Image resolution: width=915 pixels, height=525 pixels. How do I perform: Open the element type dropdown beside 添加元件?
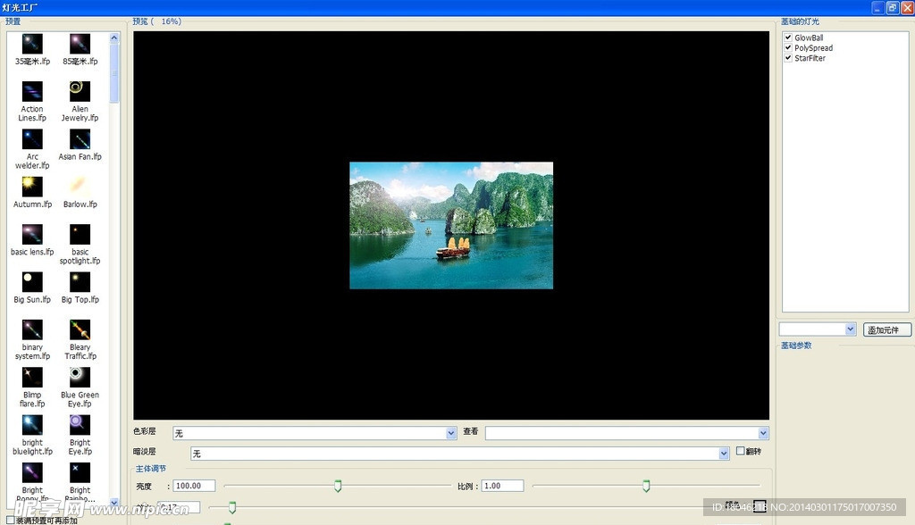(850, 329)
